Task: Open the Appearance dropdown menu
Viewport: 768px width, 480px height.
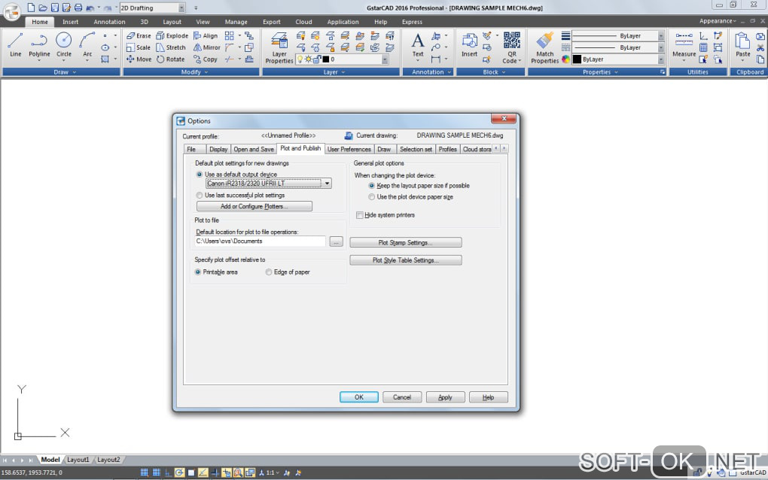Action: point(718,21)
